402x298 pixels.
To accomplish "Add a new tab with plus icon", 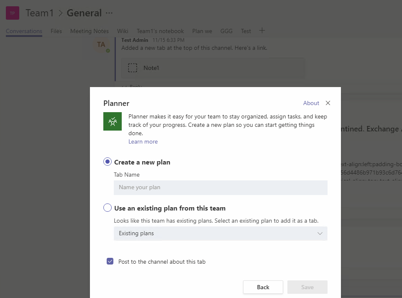I will [x=262, y=31].
